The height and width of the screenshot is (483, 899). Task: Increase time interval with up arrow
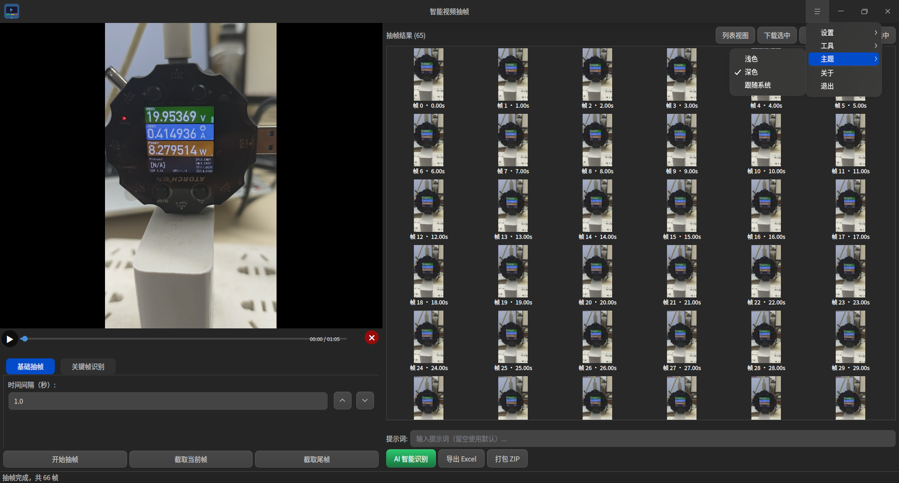click(343, 401)
